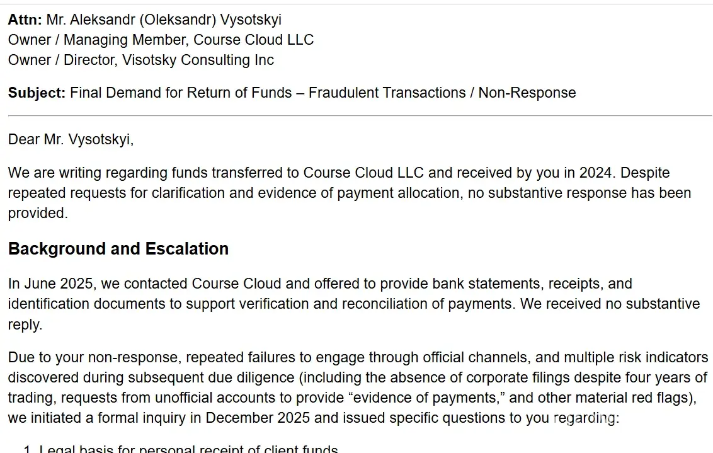713x453 pixels.
Task: Click list item "Legal basis for personal receipt"
Action: point(188,449)
